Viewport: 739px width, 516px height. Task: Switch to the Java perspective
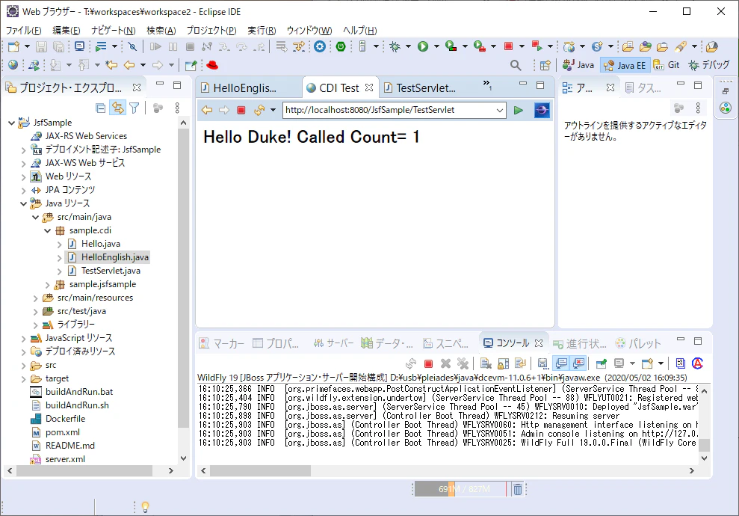[578, 65]
